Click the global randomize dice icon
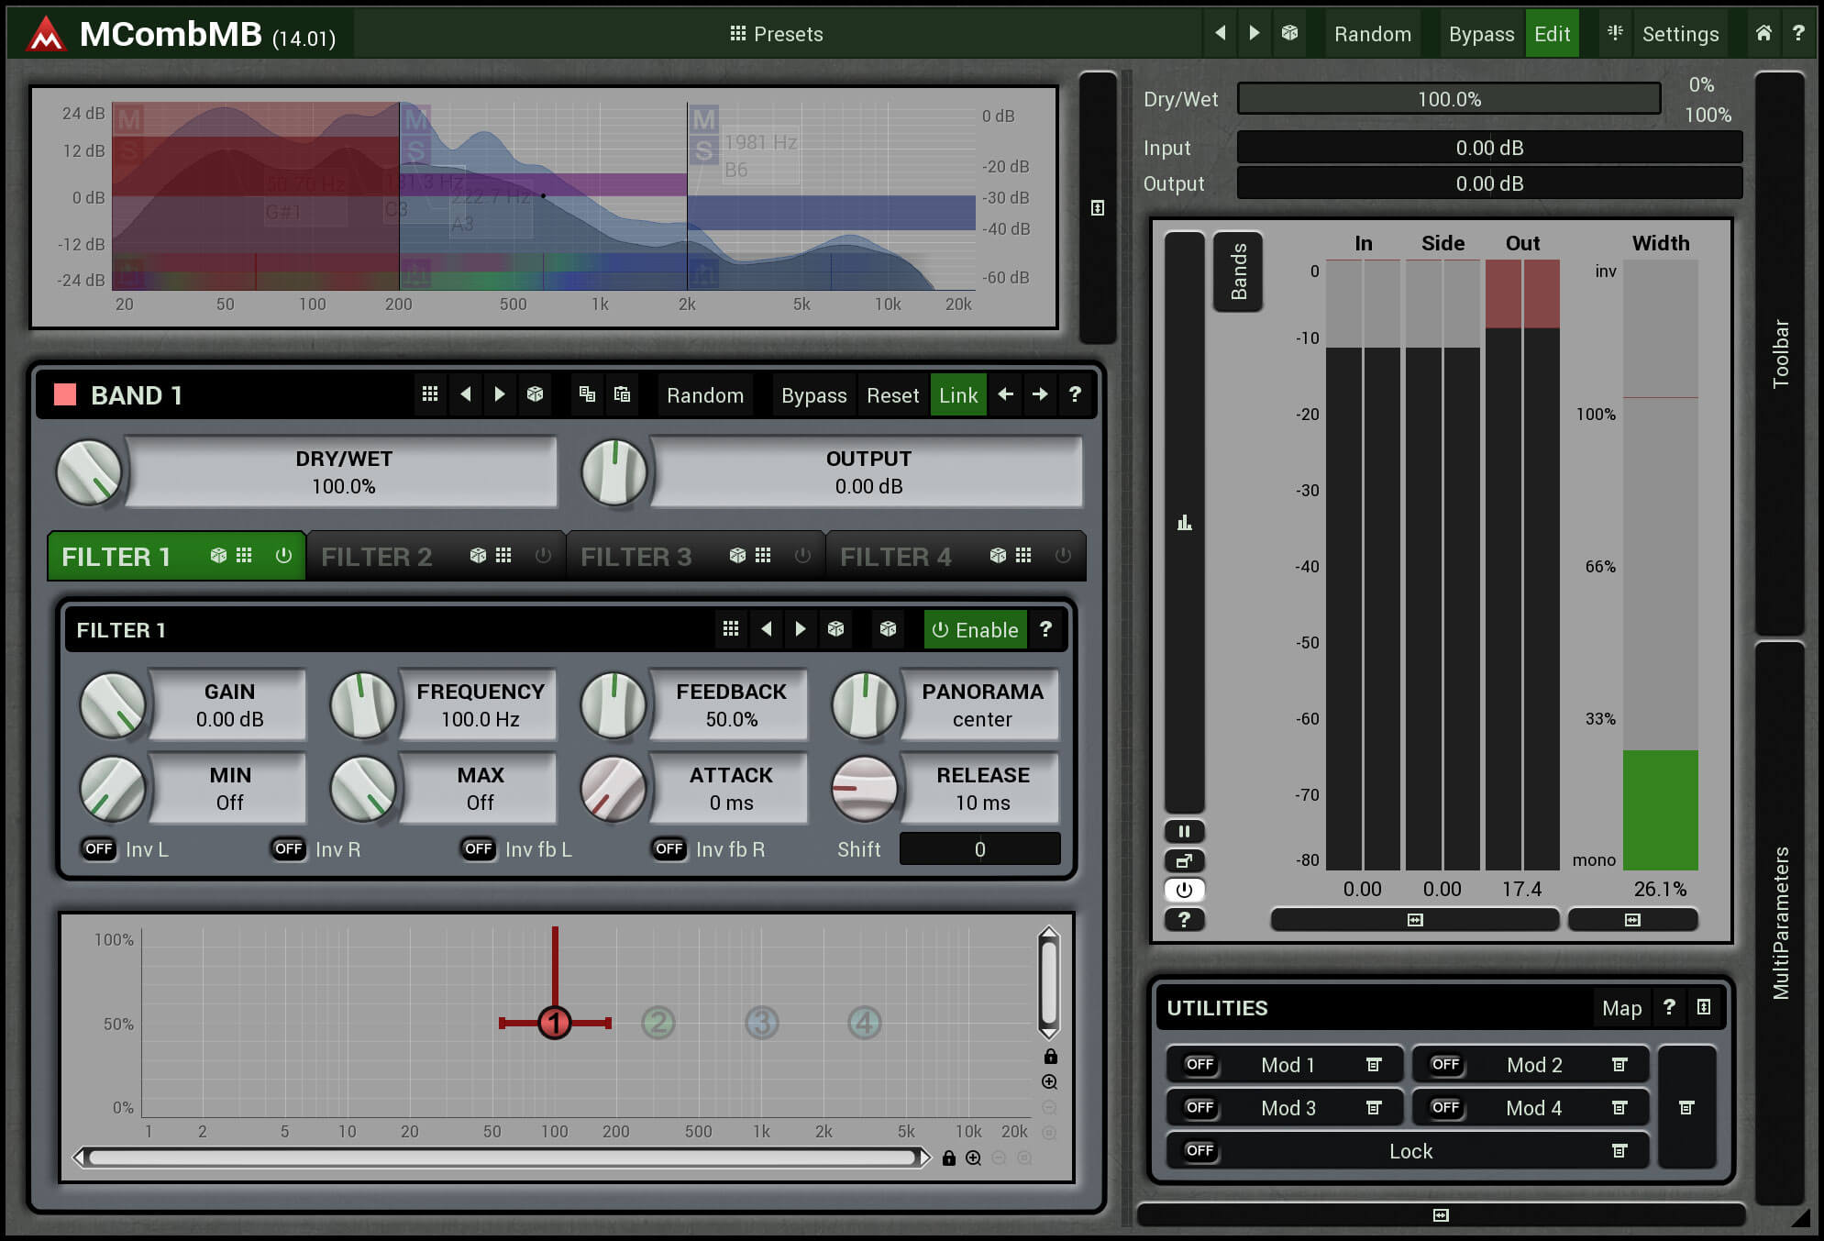1824x1241 pixels. pyautogui.click(x=1289, y=34)
